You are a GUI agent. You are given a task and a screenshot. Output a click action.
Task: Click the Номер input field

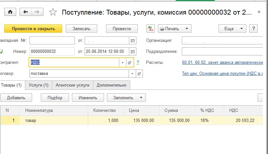pyautogui.click(x=52, y=52)
